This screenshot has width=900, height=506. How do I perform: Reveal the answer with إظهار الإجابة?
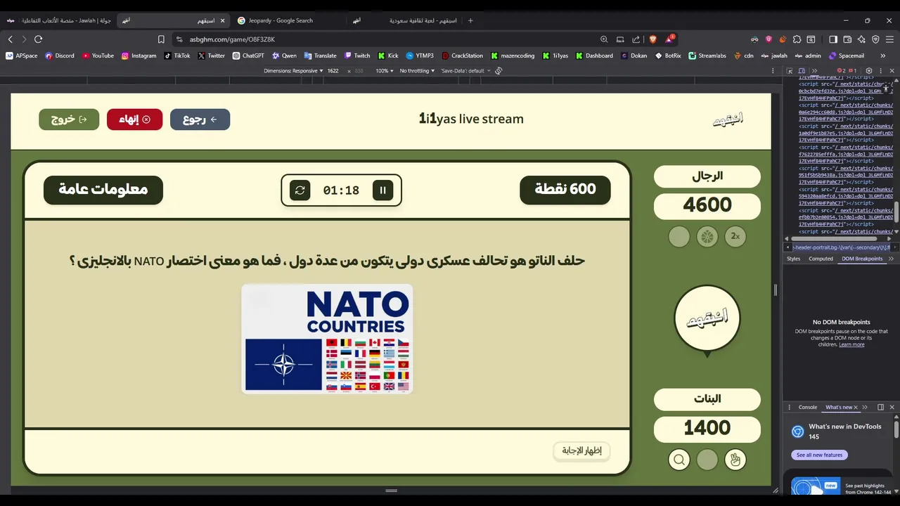point(581,450)
